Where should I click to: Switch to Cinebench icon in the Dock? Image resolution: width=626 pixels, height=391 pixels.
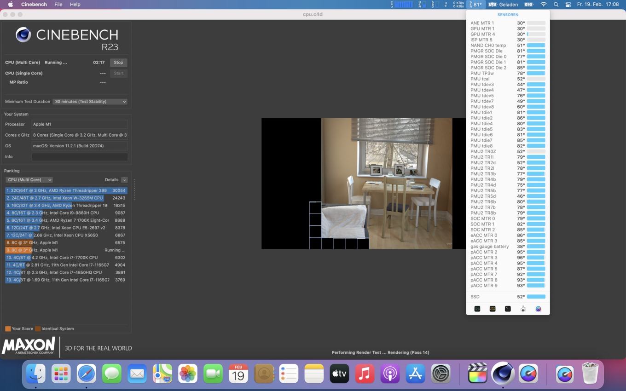[503, 374]
